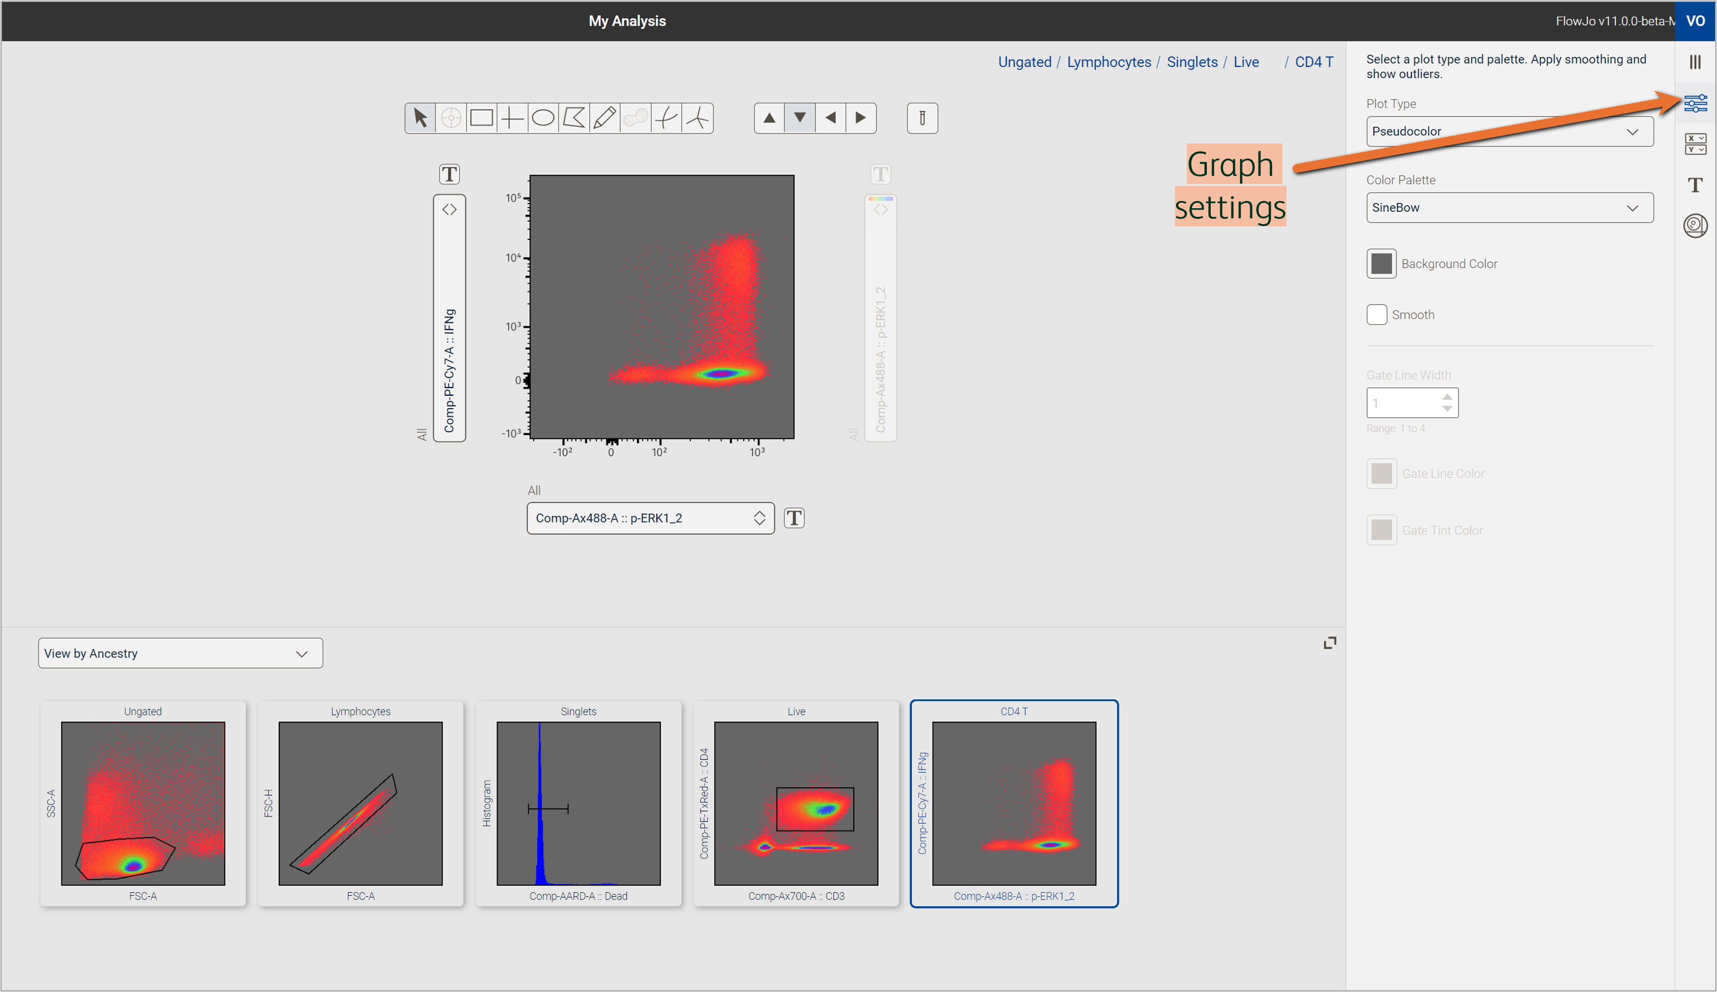Open the Plot Type Pseudocolor dropdown
This screenshot has width=1717, height=992.
[x=1509, y=132]
